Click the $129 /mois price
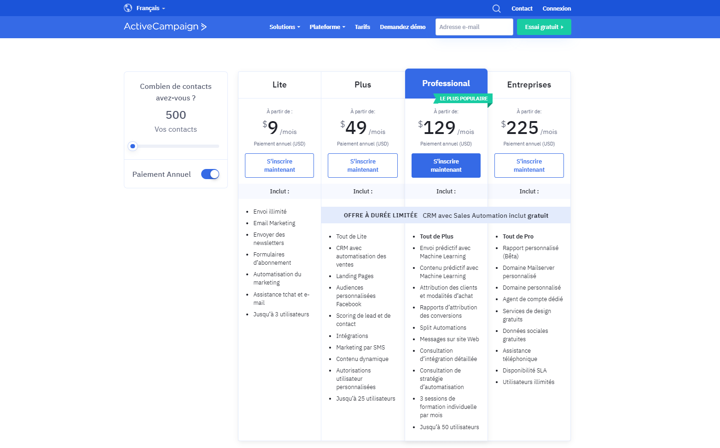 pyautogui.click(x=446, y=128)
